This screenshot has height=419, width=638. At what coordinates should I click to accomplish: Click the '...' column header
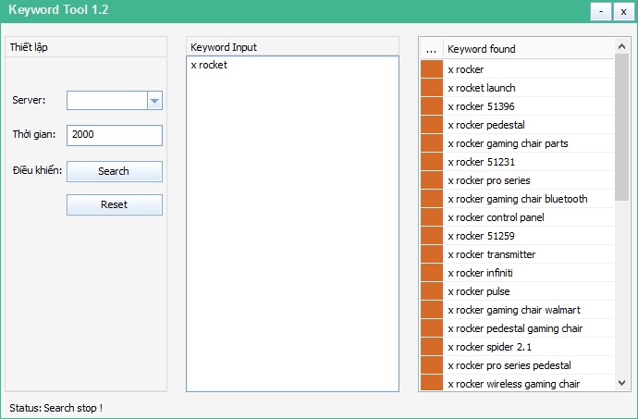431,49
